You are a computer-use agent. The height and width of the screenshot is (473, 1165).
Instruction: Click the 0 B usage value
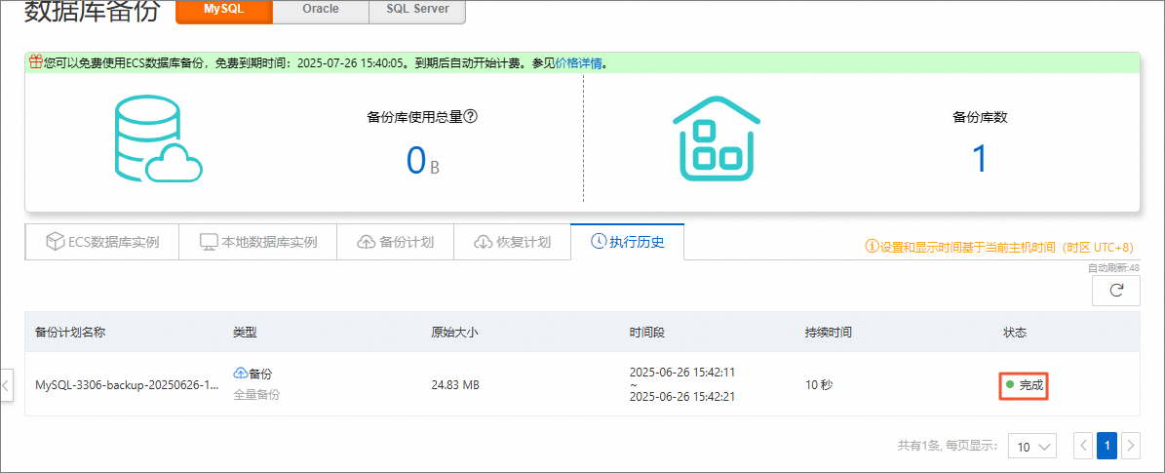pos(423,161)
